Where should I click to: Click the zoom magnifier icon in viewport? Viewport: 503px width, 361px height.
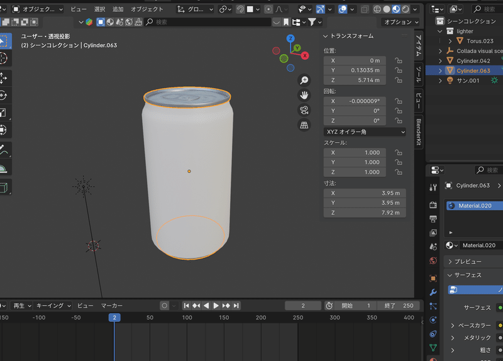coord(304,81)
